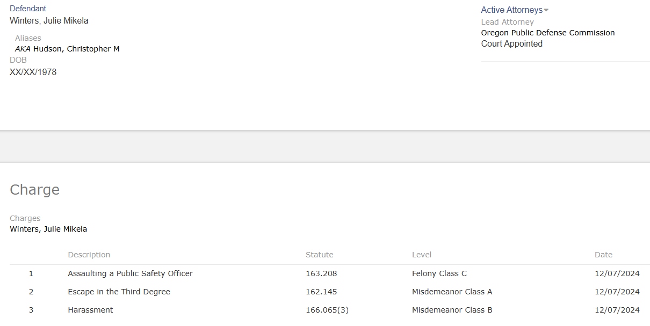The height and width of the screenshot is (326, 650).
Task: Click the Charge section heading
Action: pos(34,190)
